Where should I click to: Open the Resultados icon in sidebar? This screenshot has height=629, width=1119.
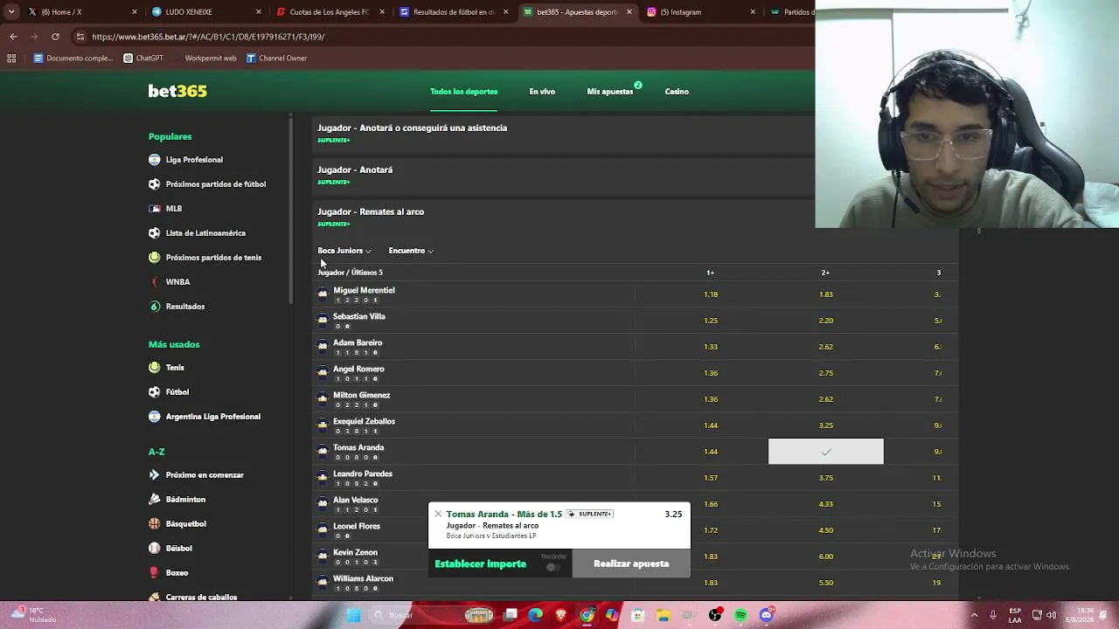click(x=155, y=307)
